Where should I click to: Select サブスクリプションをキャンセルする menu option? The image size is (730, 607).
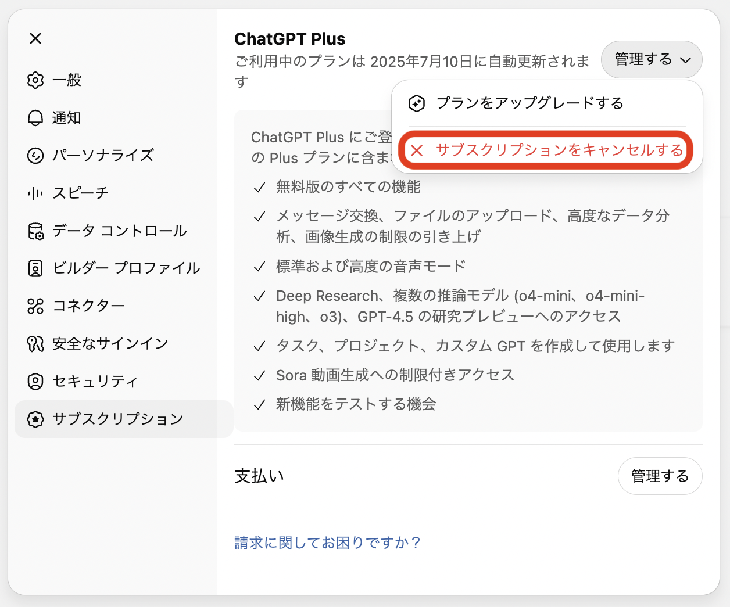click(x=547, y=150)
